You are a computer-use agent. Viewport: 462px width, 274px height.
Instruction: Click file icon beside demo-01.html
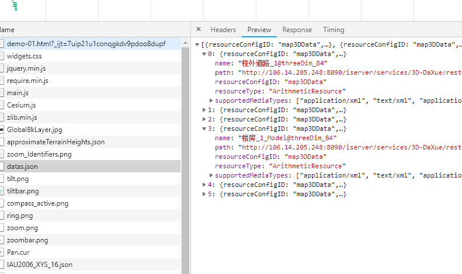coord(2,44)
